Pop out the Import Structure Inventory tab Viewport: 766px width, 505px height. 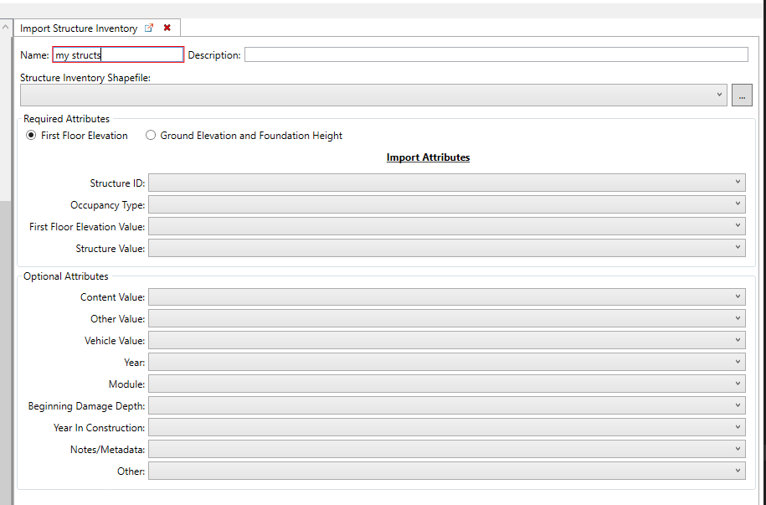(148, 27)
